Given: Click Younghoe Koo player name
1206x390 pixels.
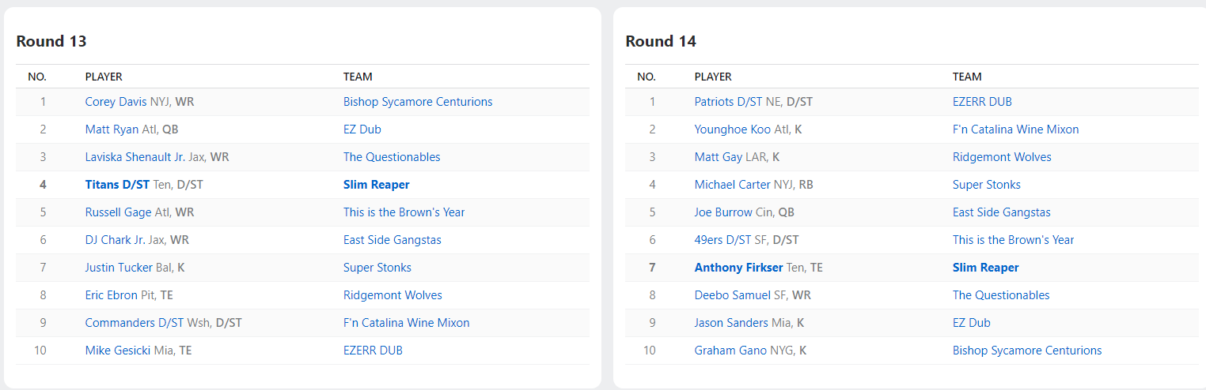Looking at the screenshot, I should pyautogui.click(x=732, y=129).
